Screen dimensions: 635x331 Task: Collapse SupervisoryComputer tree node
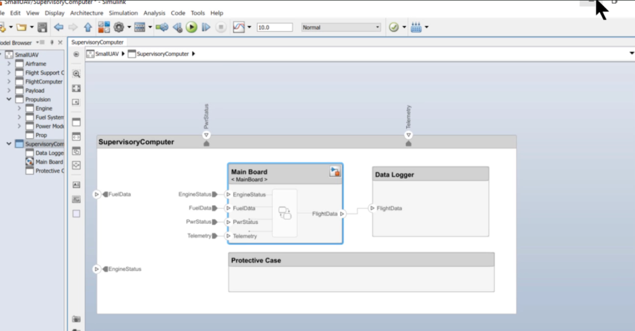pyautogui.click(x=9, y=144)
